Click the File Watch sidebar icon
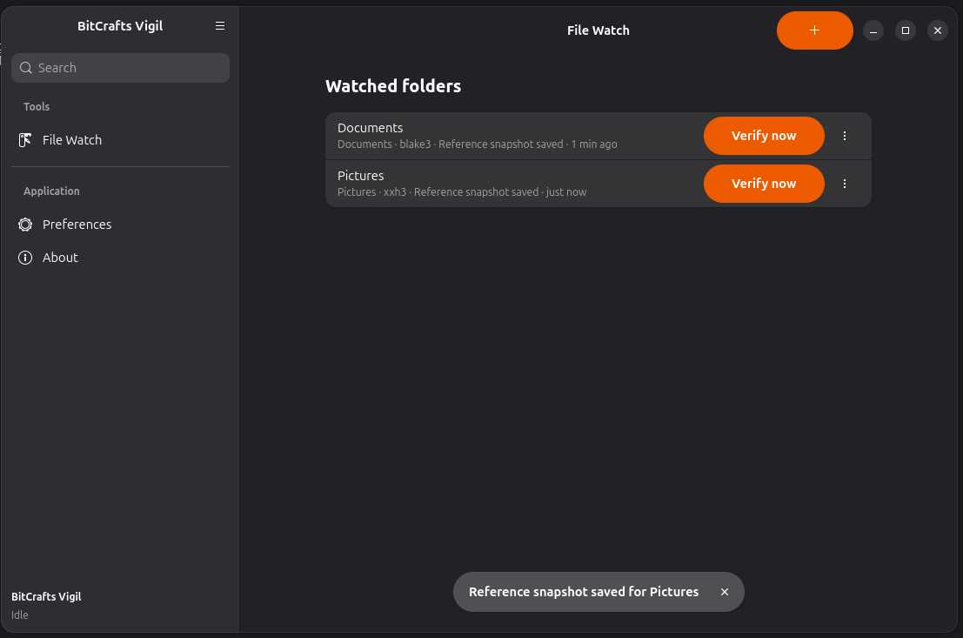 tap(25, 140)
